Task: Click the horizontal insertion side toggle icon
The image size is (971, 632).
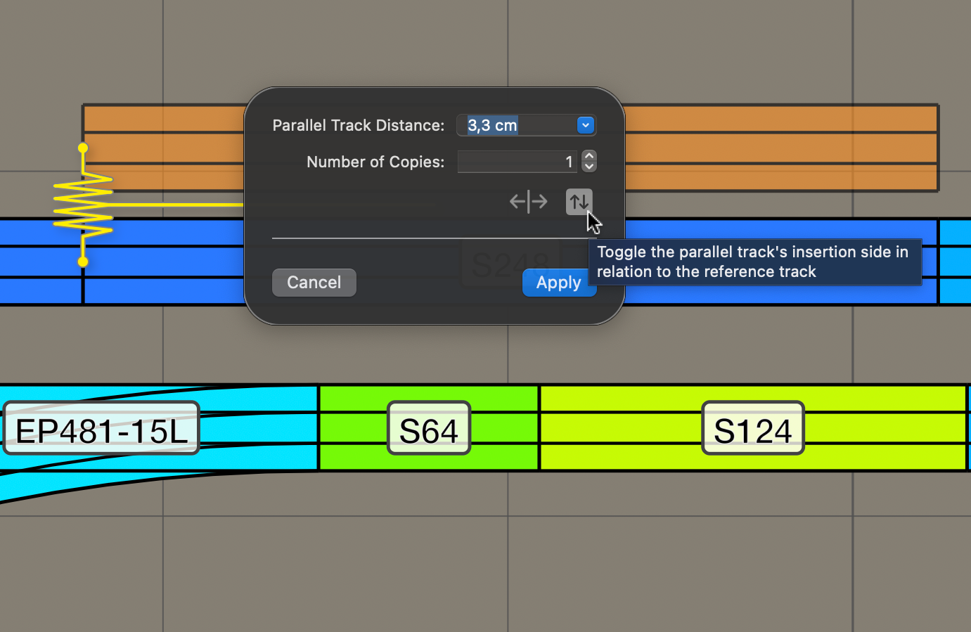Action: 528,202
